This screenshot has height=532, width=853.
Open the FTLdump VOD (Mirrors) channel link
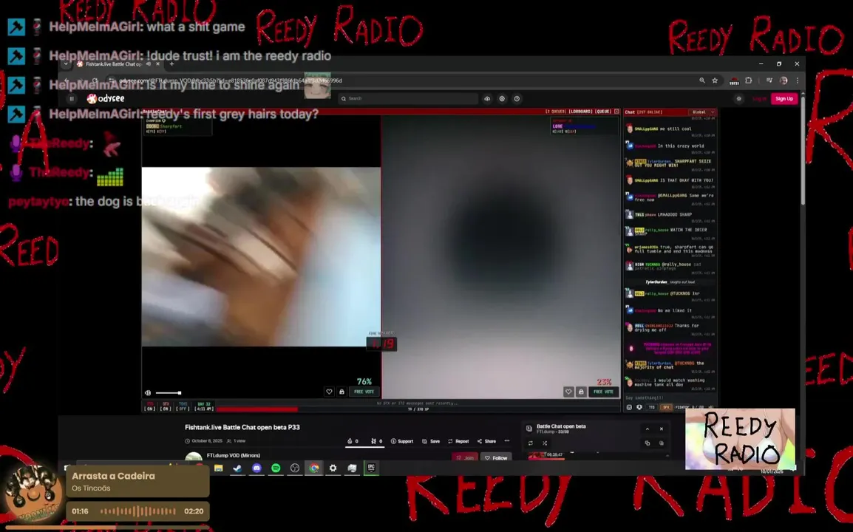(x=234, y=455)
